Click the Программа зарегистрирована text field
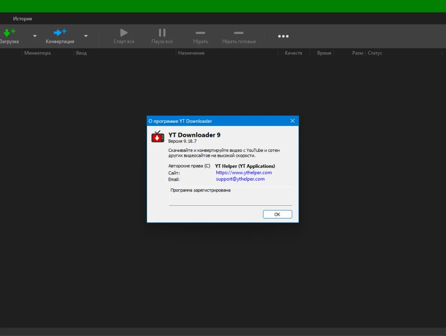Viewport: 446px width, 336px height. pos(230,196)
